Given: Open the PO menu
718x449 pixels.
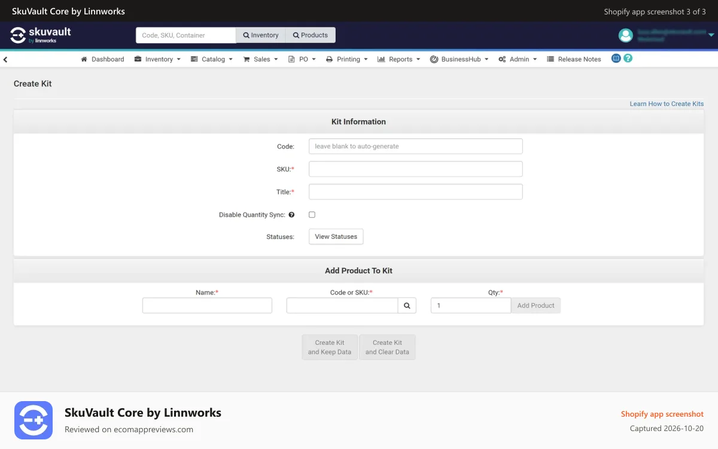Looking at the screenshot, I should 302,59.
